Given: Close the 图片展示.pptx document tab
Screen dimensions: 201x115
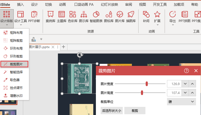Looking at the screenshot, I should click(x=53, y=47).
